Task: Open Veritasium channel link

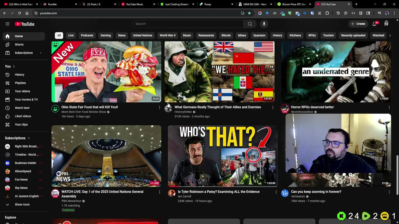Action: pos(298,197)
